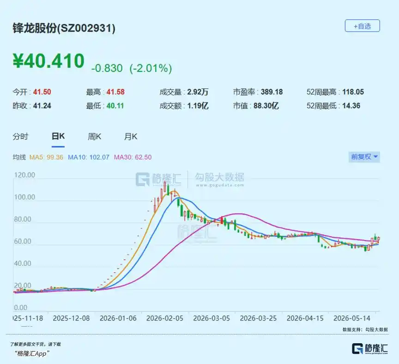The width and height of the screenshot is (399, 364).
Task: Click “格隆汇App” download text
Action: pos(32,353)
